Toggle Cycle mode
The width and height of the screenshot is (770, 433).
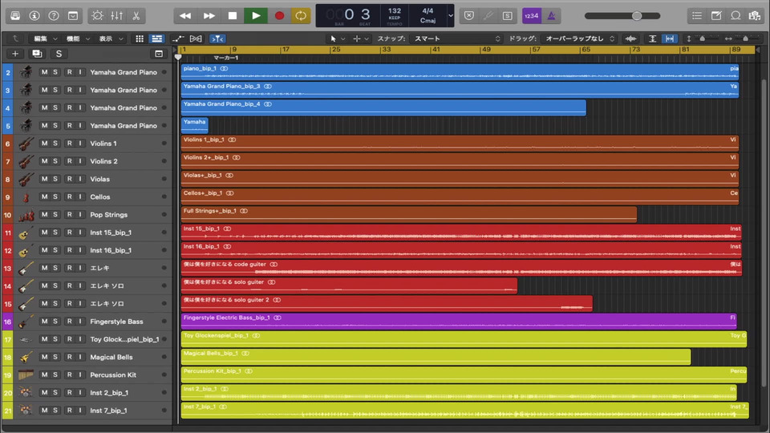click(x=301, y=16)
